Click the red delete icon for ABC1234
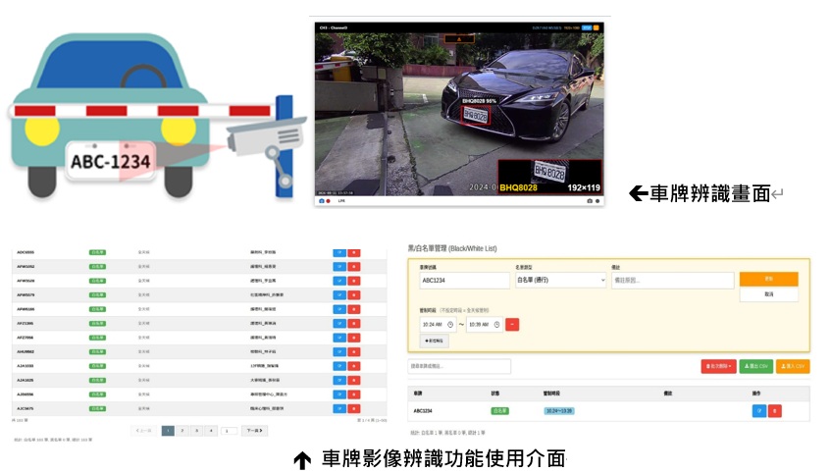Viewport: 831px width, 473px height. tap(774, 411)
